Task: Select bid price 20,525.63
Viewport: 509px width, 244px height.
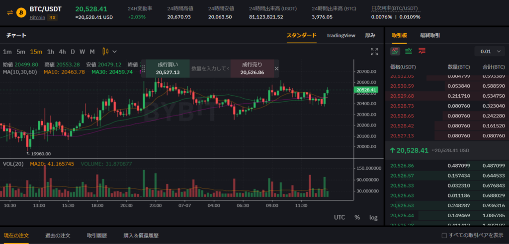Action: pos(402,196)
